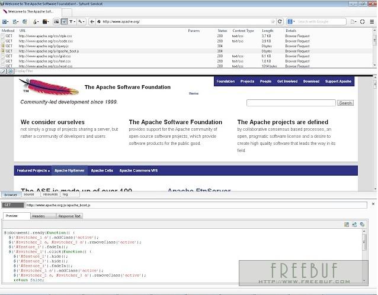Click the pause icon beside Display Filter
The height and width of the screenshot is (295, 378).
pyautogui.click(x=10, y=71)
